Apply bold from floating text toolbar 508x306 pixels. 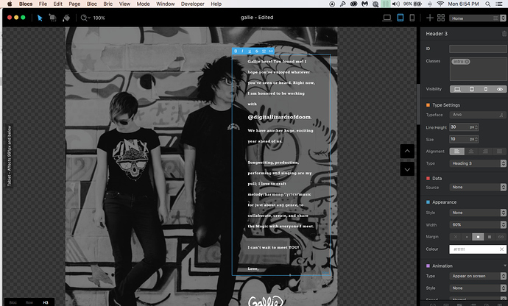(236, 51)
